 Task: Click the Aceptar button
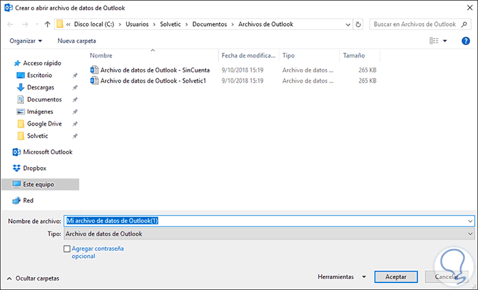(395, 277)
